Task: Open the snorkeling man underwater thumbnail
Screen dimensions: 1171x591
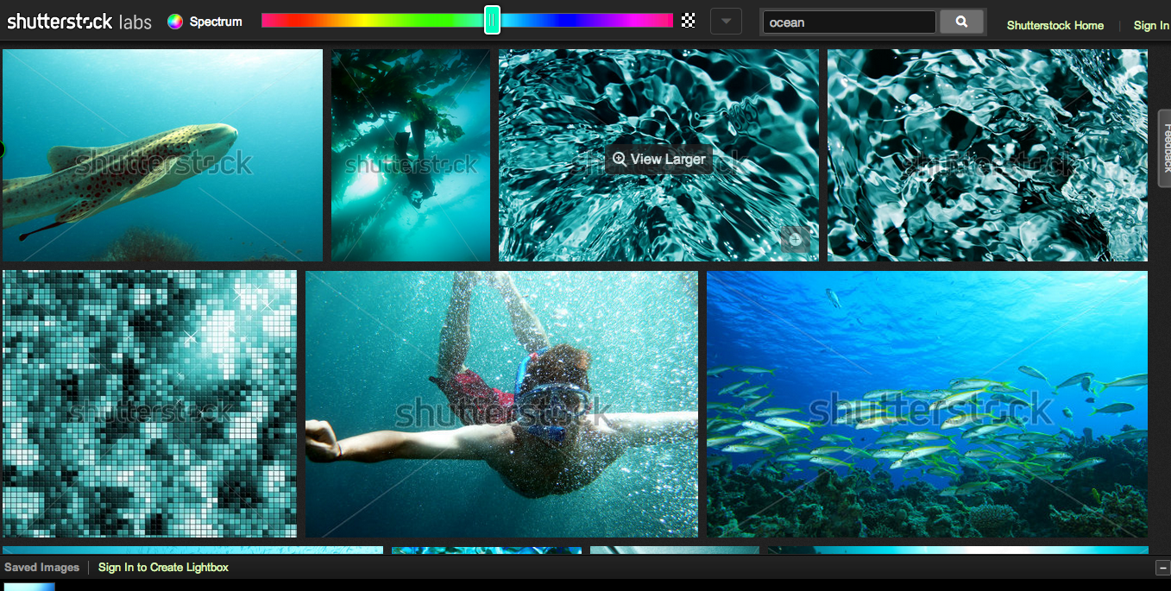Action: point(501,404)
